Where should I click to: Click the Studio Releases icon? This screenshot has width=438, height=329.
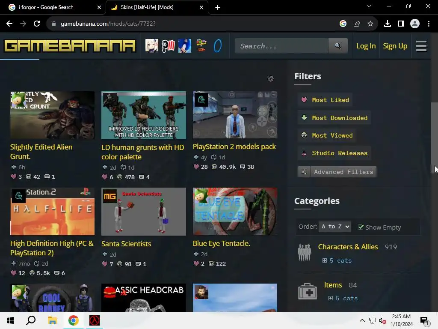coord(304,153)
